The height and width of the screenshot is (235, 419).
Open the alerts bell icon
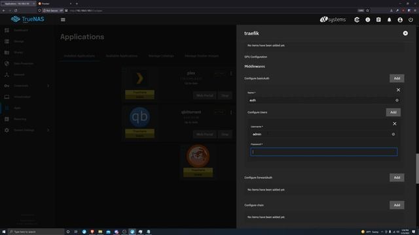(389, 20)
